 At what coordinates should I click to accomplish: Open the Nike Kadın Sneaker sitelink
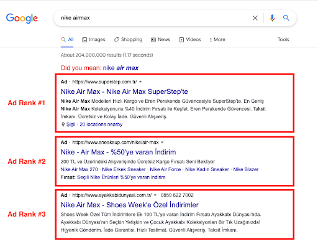(x=207, y=169)
